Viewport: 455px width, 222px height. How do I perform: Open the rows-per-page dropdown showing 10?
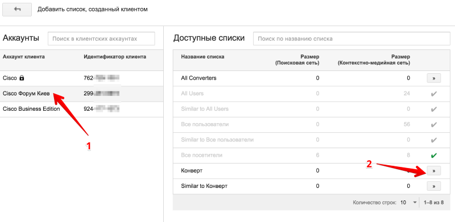409,202
